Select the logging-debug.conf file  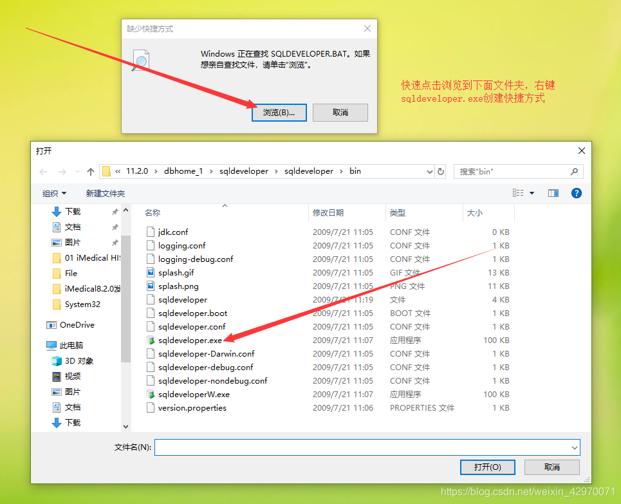[196, 259]
